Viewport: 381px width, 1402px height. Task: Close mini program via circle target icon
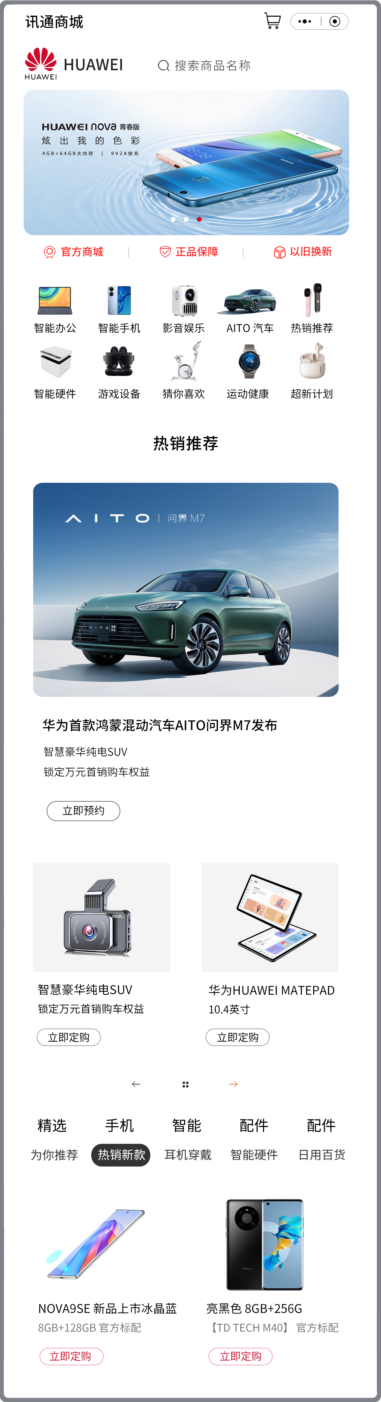335,21
